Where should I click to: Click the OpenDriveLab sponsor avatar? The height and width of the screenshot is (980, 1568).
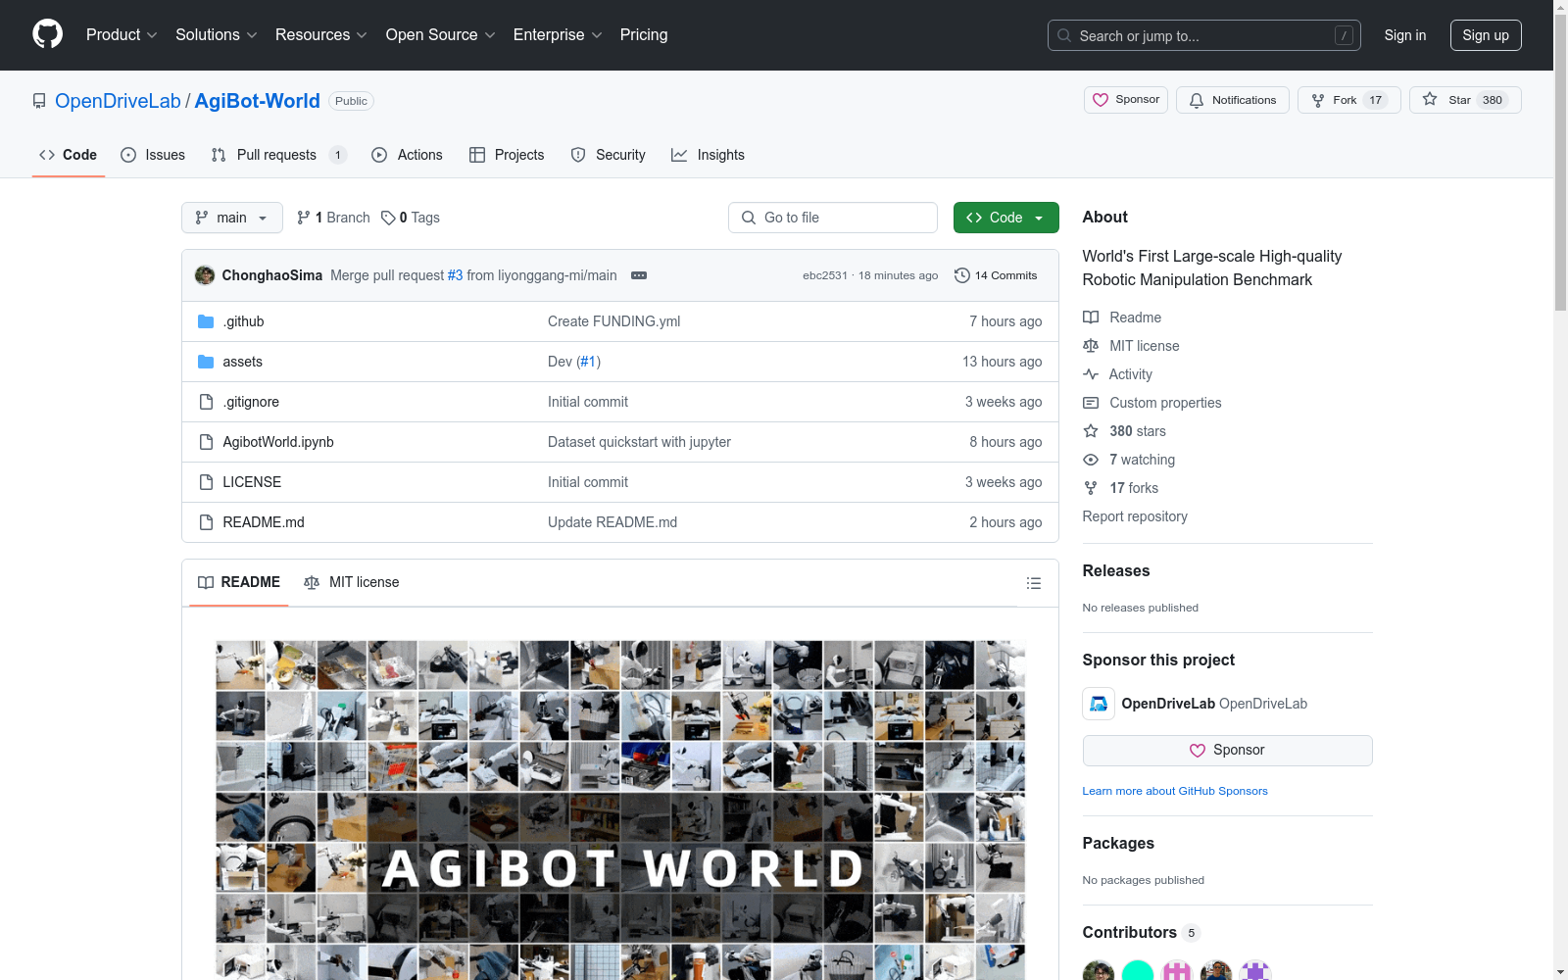coord(1099,704)
